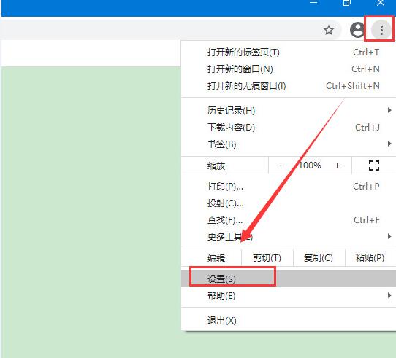Click the bookmark star icon

[x=329, y=30]
